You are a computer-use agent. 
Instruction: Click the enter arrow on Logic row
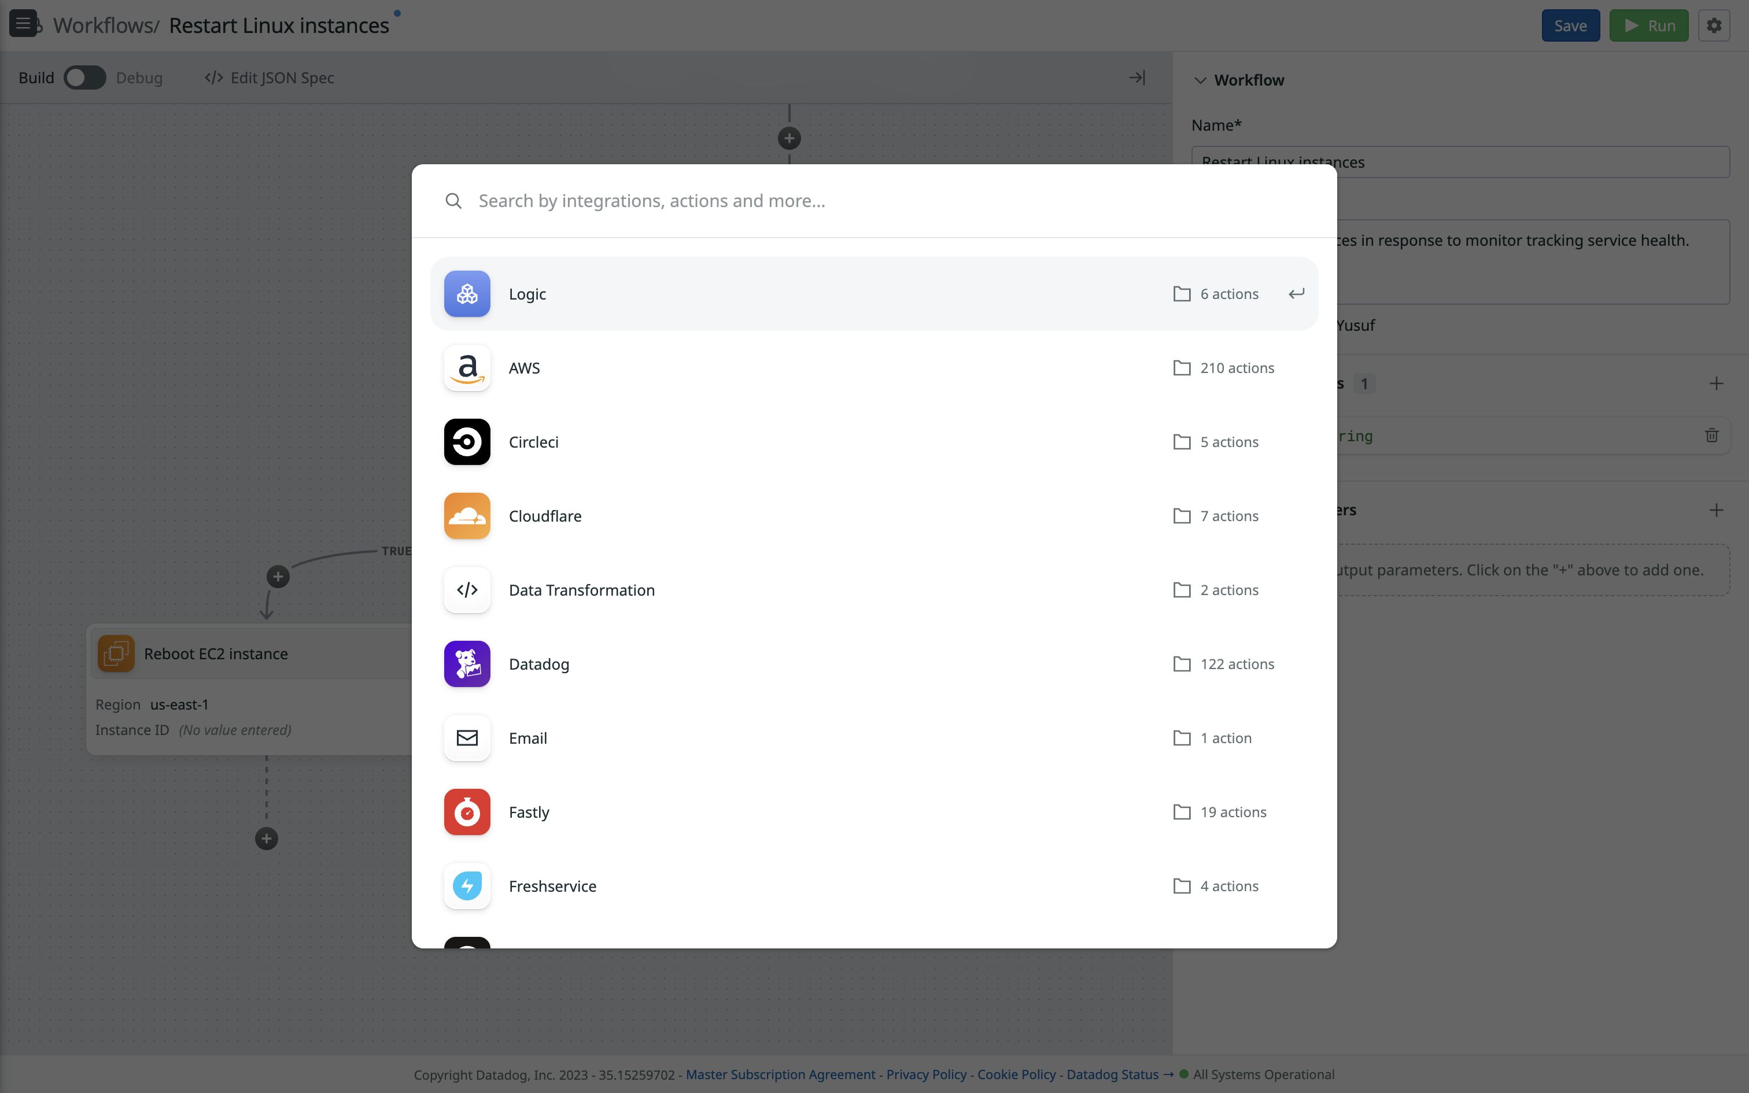coord(1297,294)
